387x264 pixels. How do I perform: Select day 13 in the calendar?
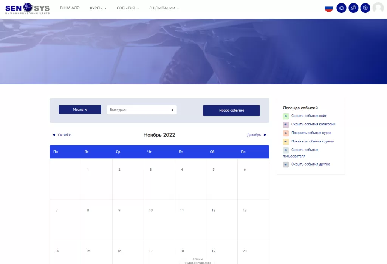(x=245, y=210)
